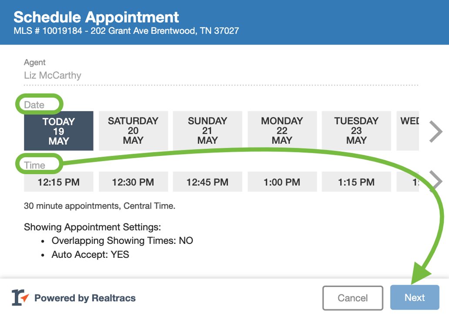Click the Powered by Realtracs branding link

[x=85, y=298]
